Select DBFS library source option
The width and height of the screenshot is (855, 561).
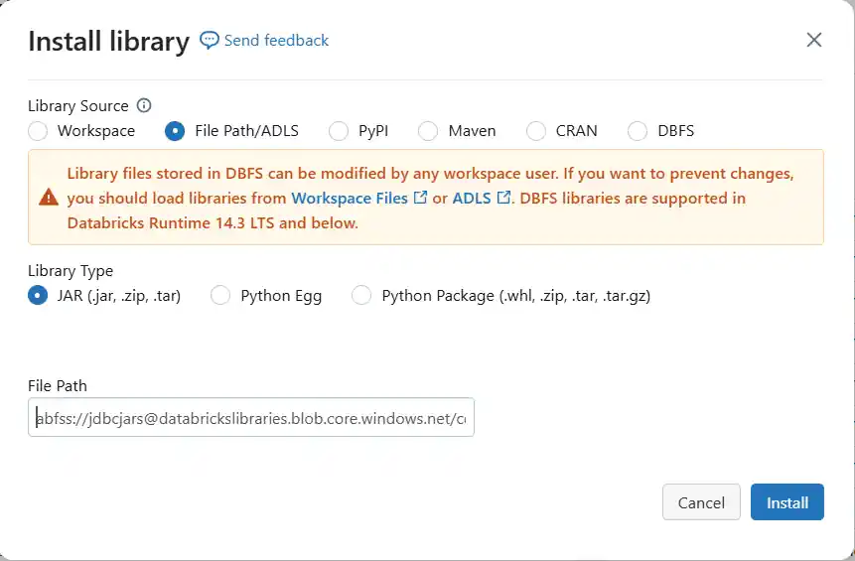coord(638,130)
